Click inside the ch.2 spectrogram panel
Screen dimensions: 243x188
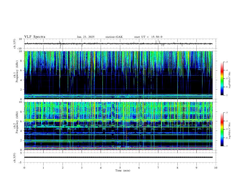point(118,126)
